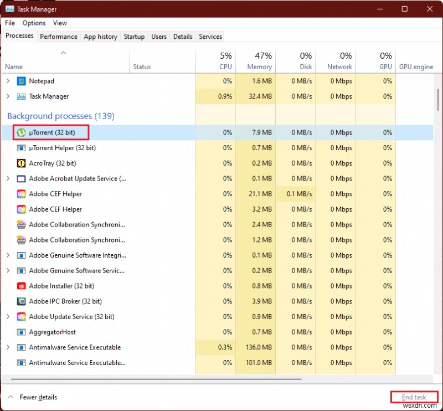Select the AggregatorHost process name
443x411 pixels.
tap(52, 332)
